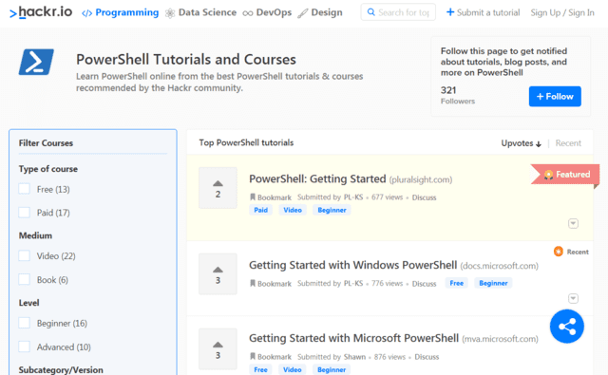Open Discuss for the mva.microsoft.com tutorial

(427, 357)
